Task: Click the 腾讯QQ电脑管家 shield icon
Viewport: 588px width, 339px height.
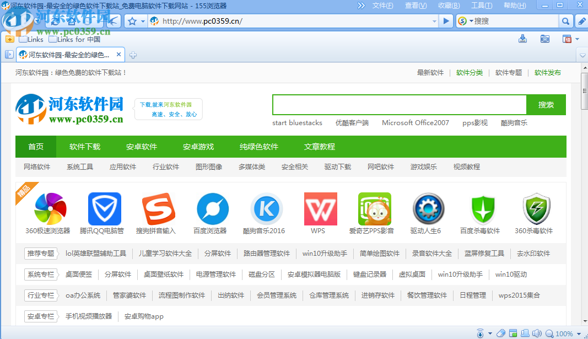Action: [105, 209]
